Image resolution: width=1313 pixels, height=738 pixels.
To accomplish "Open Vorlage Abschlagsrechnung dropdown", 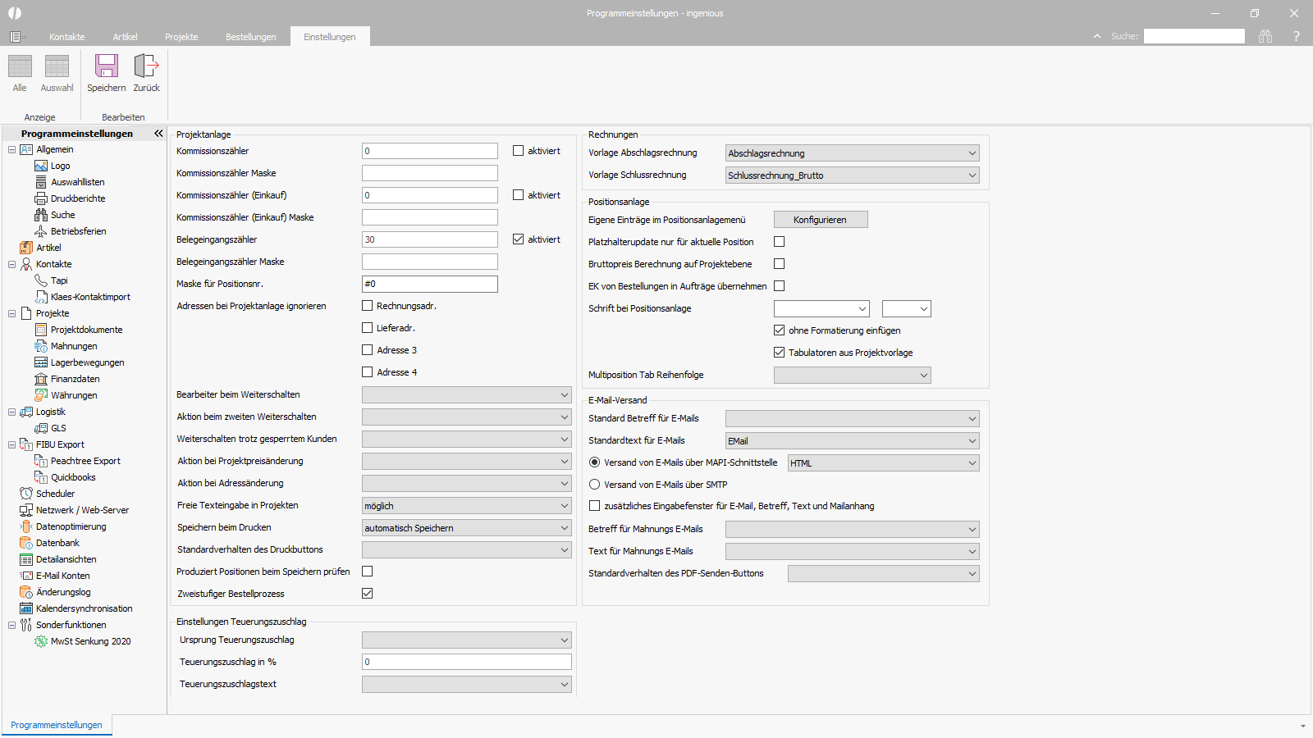I will 852,153.
